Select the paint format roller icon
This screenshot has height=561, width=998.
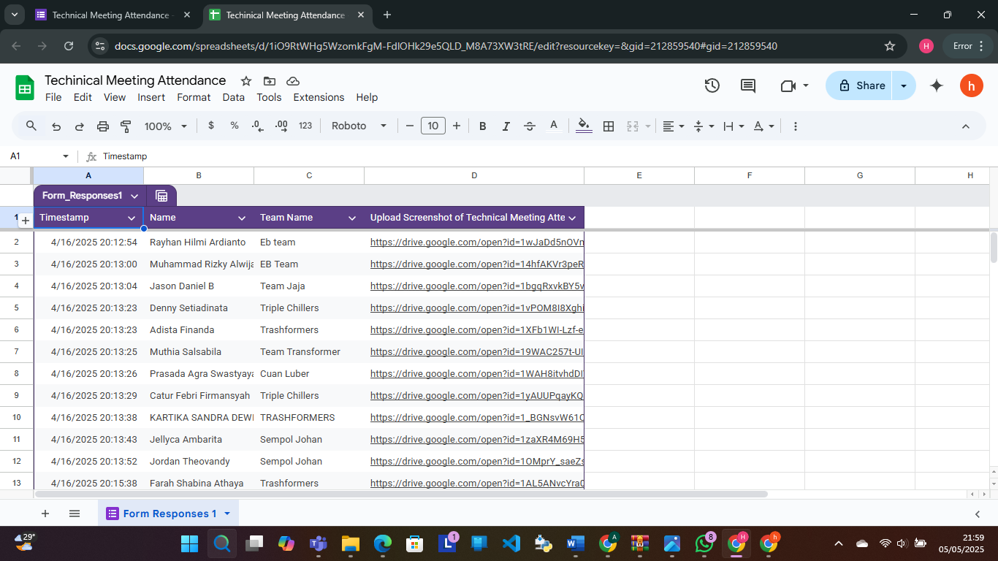click(126, 126)
